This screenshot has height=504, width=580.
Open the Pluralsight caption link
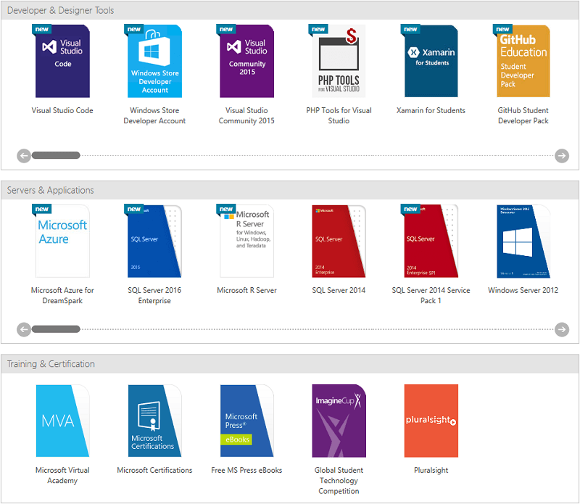(431, 470)
